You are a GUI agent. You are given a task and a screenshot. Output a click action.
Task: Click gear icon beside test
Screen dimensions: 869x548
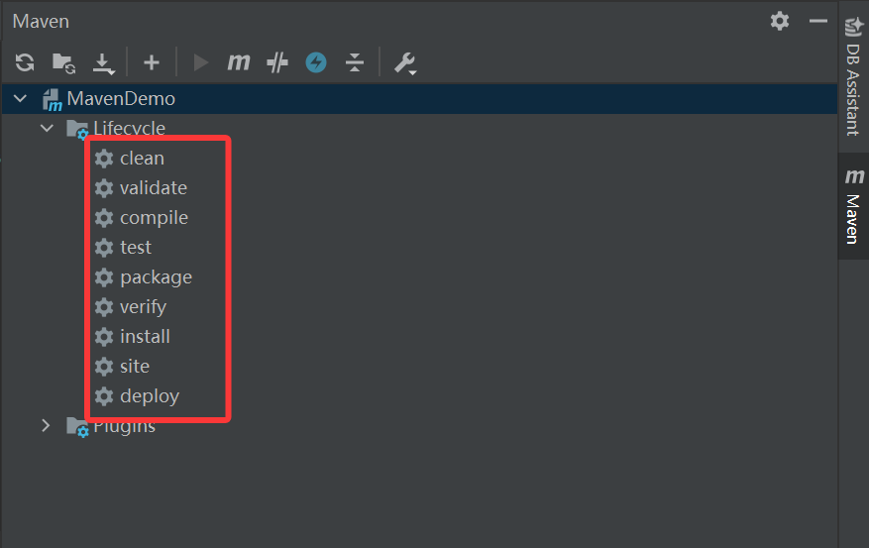click(104, 248)
